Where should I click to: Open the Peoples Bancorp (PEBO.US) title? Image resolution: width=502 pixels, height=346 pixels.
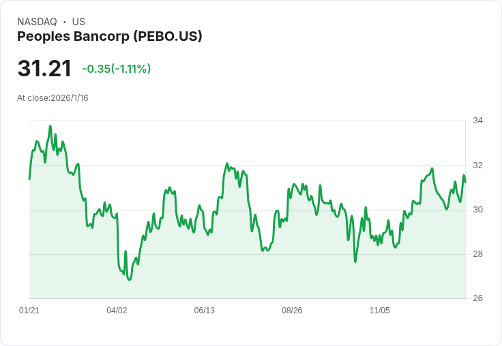point(109,37)
